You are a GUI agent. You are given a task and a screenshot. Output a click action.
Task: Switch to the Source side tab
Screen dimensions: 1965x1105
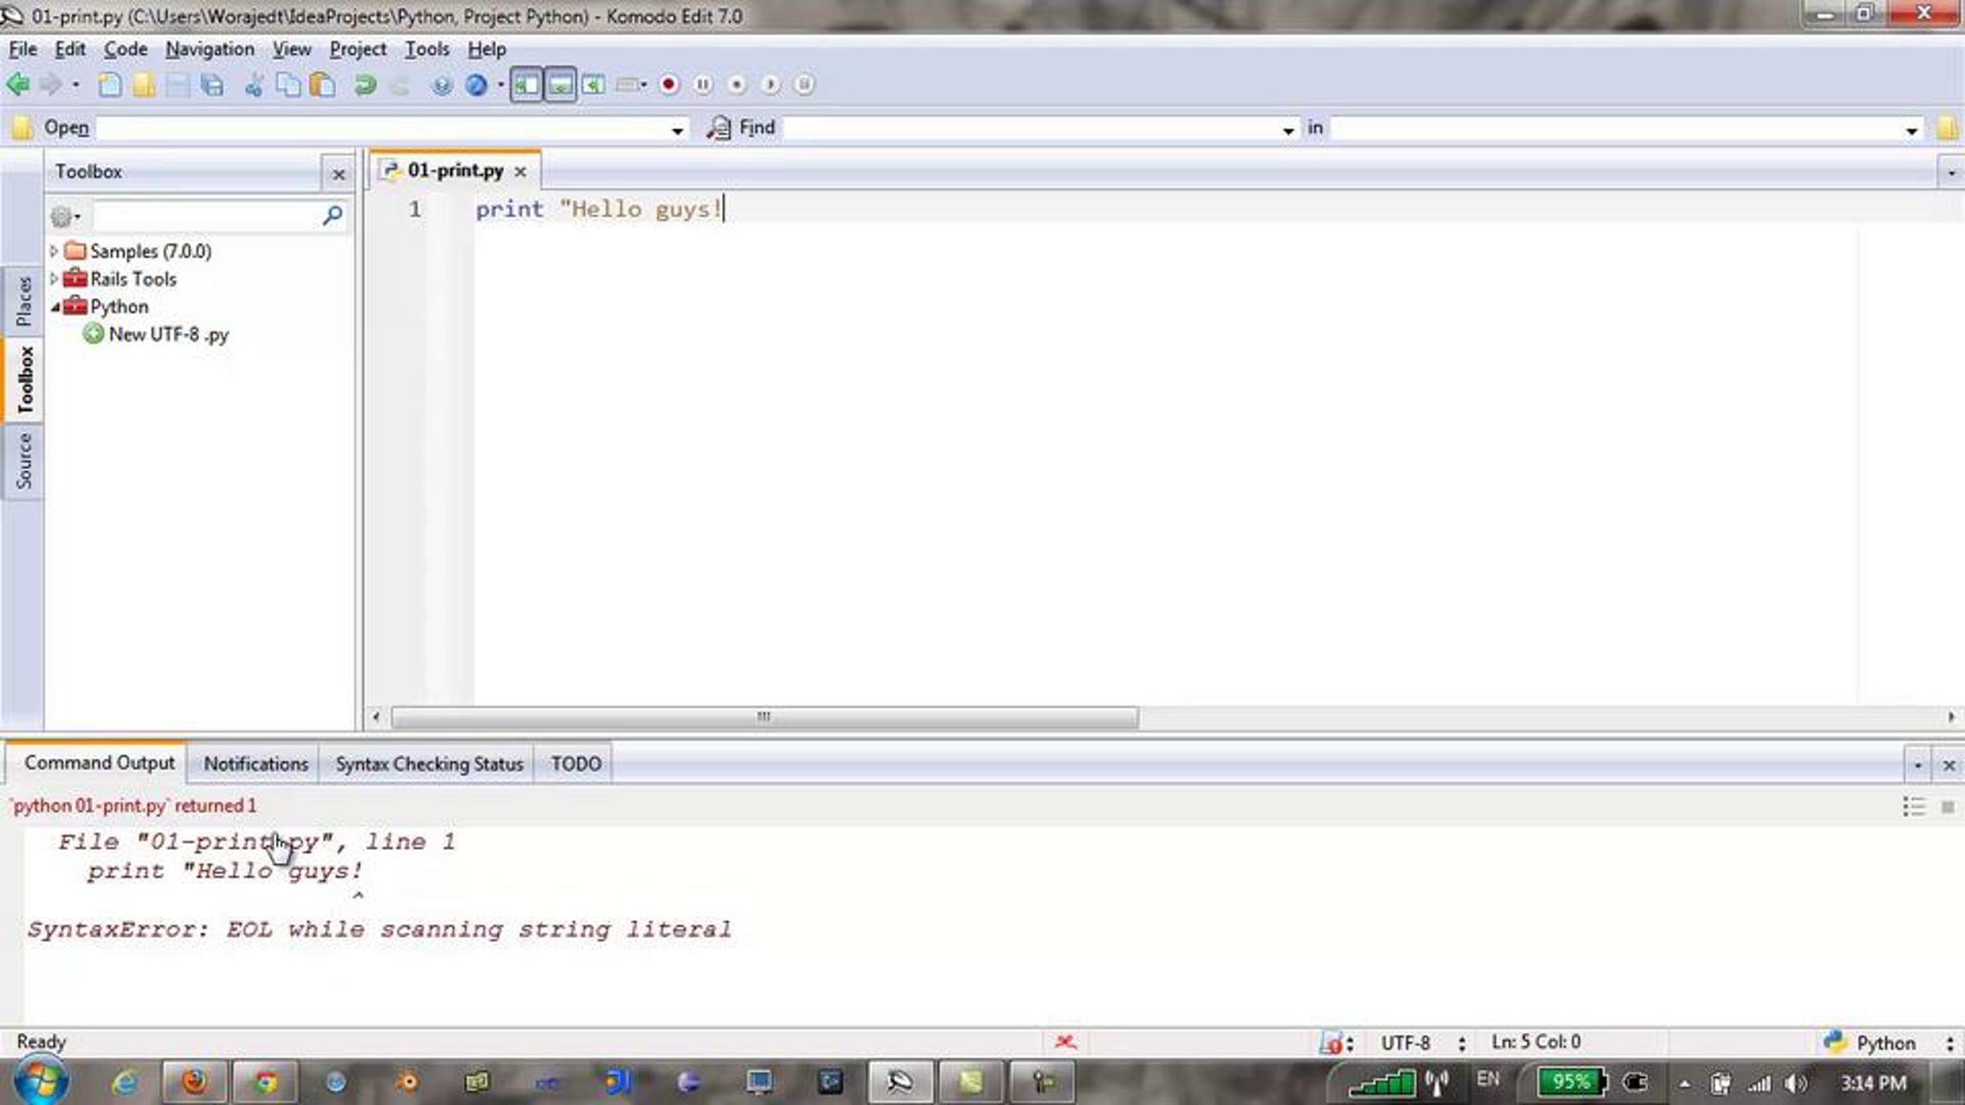point(24,462)
